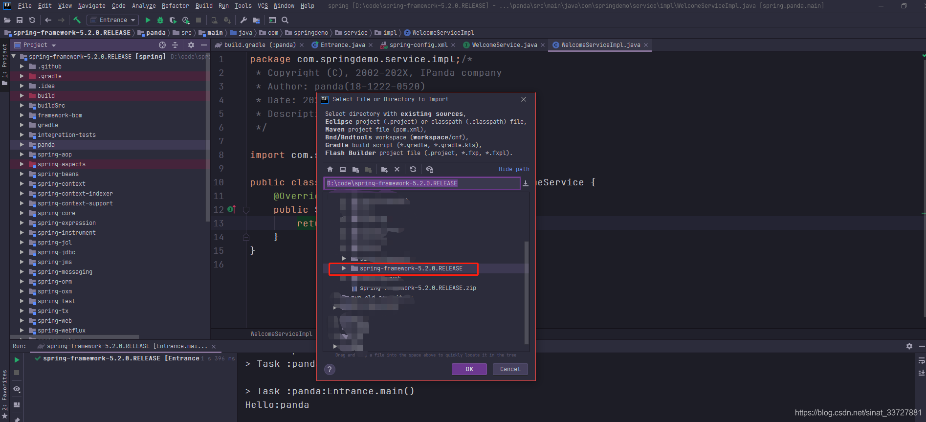Screen dimensions: 926x422
Task: Toggle the eye view icon in Run panel
Action: click(17, 389)
